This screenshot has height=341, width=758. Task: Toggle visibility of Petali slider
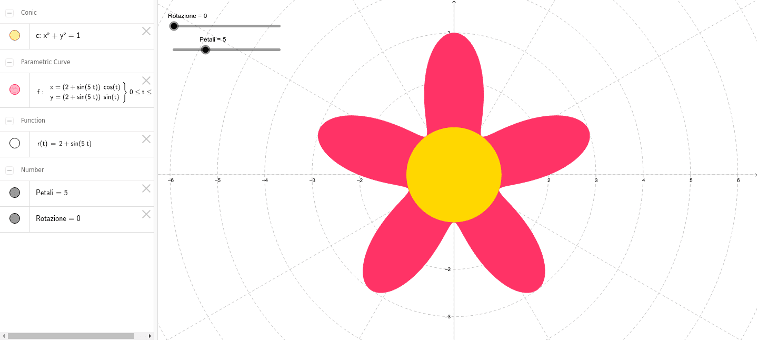pyautogui.click(x=15, y=193)
